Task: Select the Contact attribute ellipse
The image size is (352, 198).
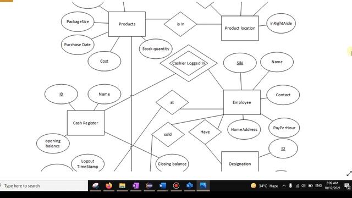Action: (x=283, y=95)
